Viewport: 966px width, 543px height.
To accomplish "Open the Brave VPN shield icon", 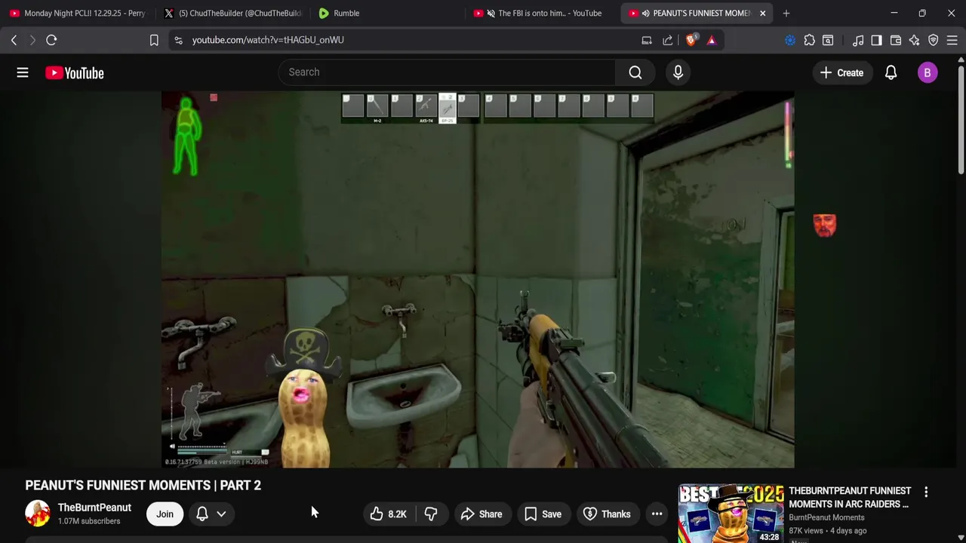I will (x=933, y=40).
